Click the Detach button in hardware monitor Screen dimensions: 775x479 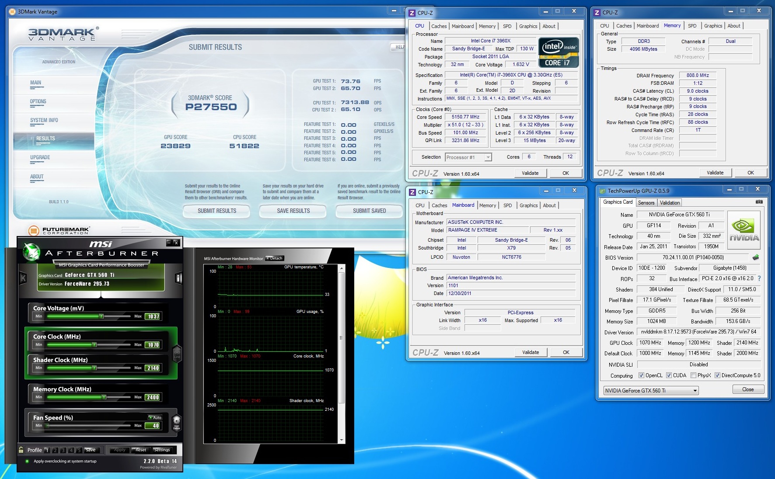[x=275, y=258]
